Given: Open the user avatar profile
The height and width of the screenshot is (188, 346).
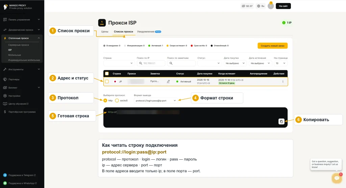Looking at the screenshot, I should point(271,6).
